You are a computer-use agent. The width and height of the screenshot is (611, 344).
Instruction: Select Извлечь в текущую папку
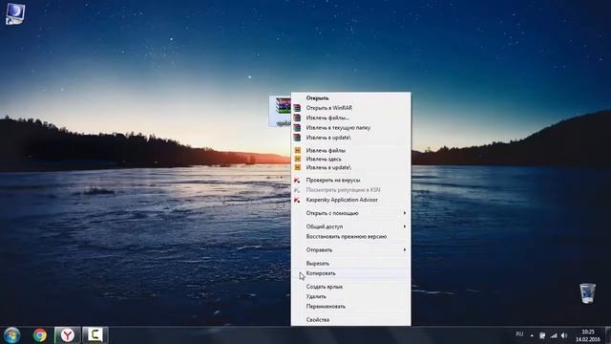[x=350, y=127]
